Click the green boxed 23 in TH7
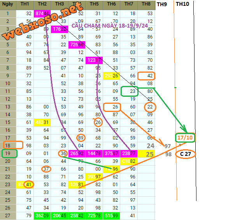This screenshot has width=242, height=220. pos(129,91)
